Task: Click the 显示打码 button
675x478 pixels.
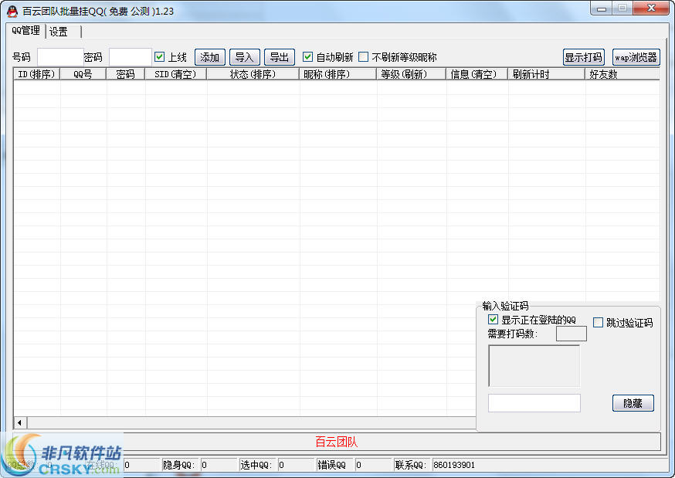Action: pyautogui.click(x=584, y=57)
